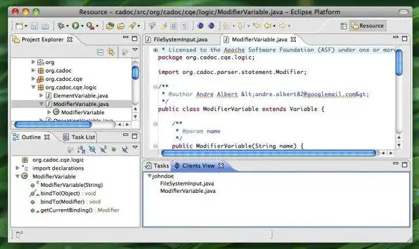419x249 pixels.
Task: Toggle Link with Editor in Project Explorer
Action: pyautogui.click(x=111, y=52)
